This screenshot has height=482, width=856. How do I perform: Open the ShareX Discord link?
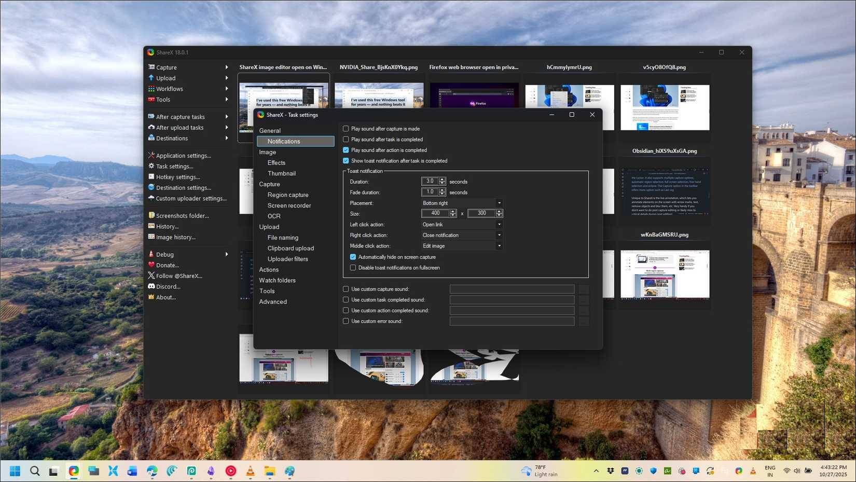[167, 286]
